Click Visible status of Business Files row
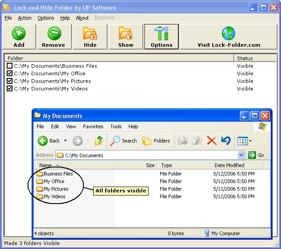The width and height of the screenshot is (281, 249). point(245,66)
